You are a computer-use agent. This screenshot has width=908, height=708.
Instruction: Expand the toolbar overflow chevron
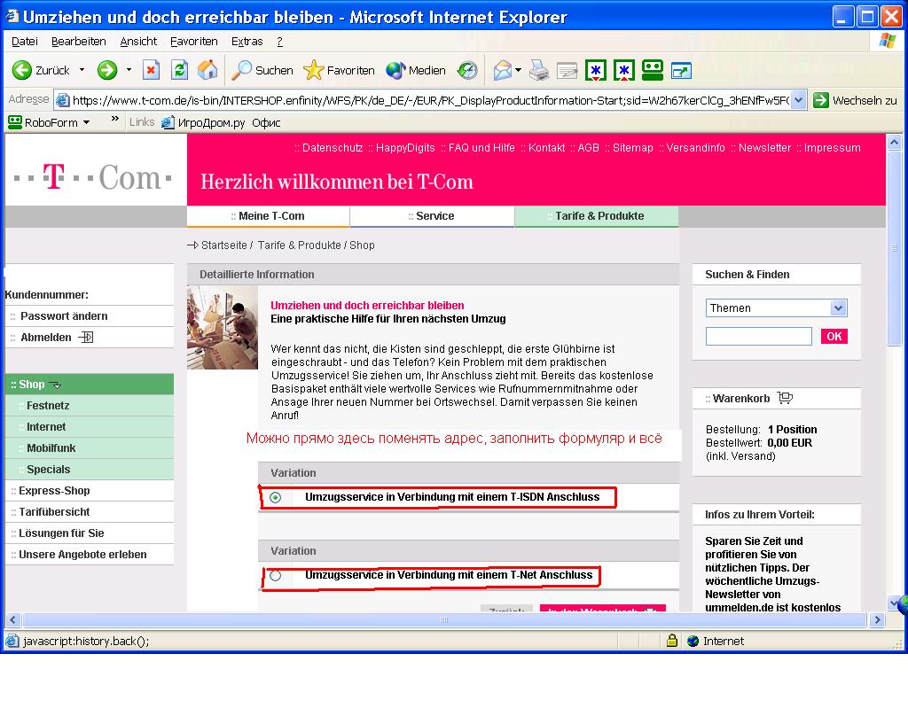coord(114,119)
